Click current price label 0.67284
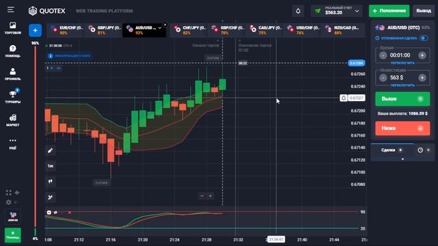 click(357, 63)
